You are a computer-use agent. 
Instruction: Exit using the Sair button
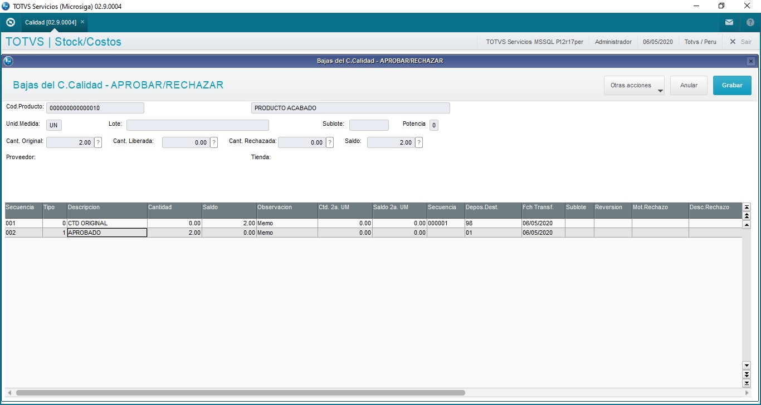740,42
